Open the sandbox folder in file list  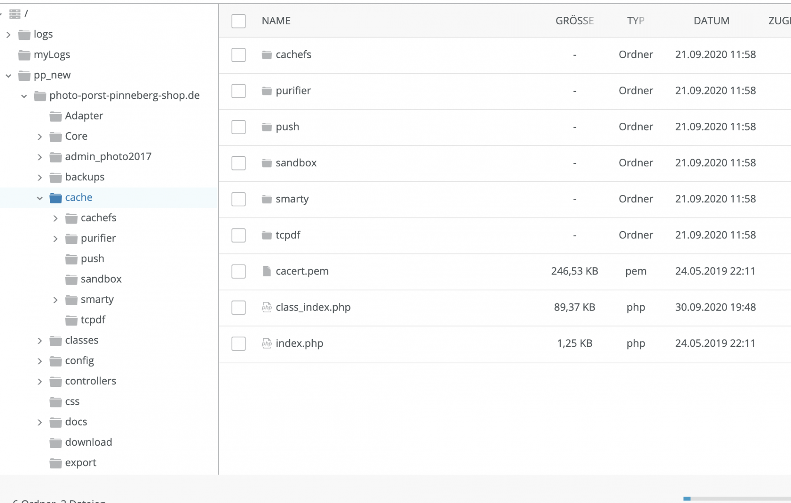coord(296,163)
